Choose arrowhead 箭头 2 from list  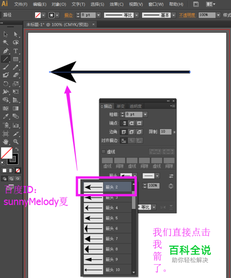108,187
